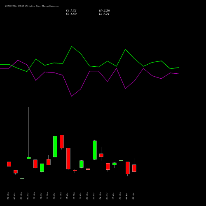The width and height of the screenshot is (206, 206).
Task: Click the 23 Mar date label
Action: tap(94, 196)
